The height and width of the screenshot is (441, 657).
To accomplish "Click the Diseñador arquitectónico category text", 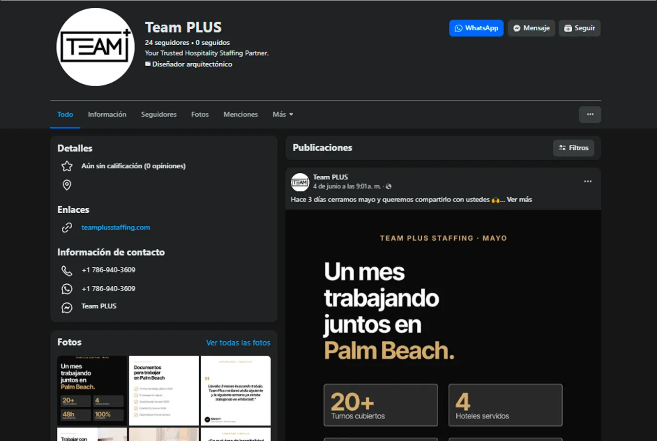I will pyautogui.click(x=192, y=64).
